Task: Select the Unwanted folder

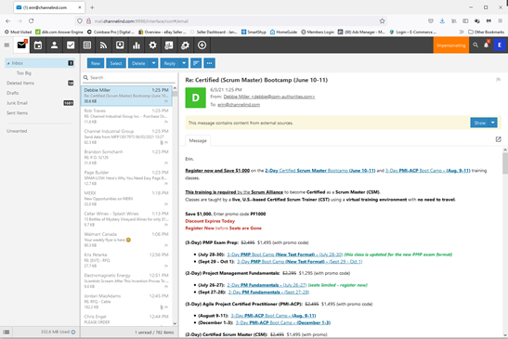Action: pyautogui.click(x=17, y=131)
